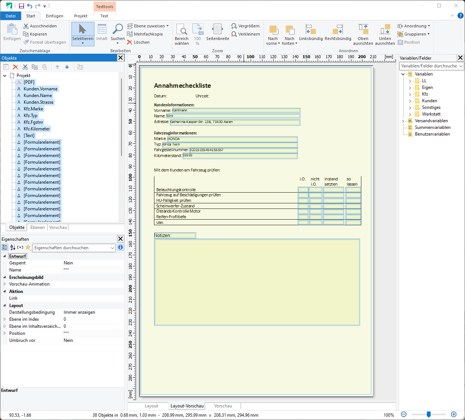Open Variablen/Felder durchsuchen combo box
This screenshot has width=465, height=420.
coord(432,66)
